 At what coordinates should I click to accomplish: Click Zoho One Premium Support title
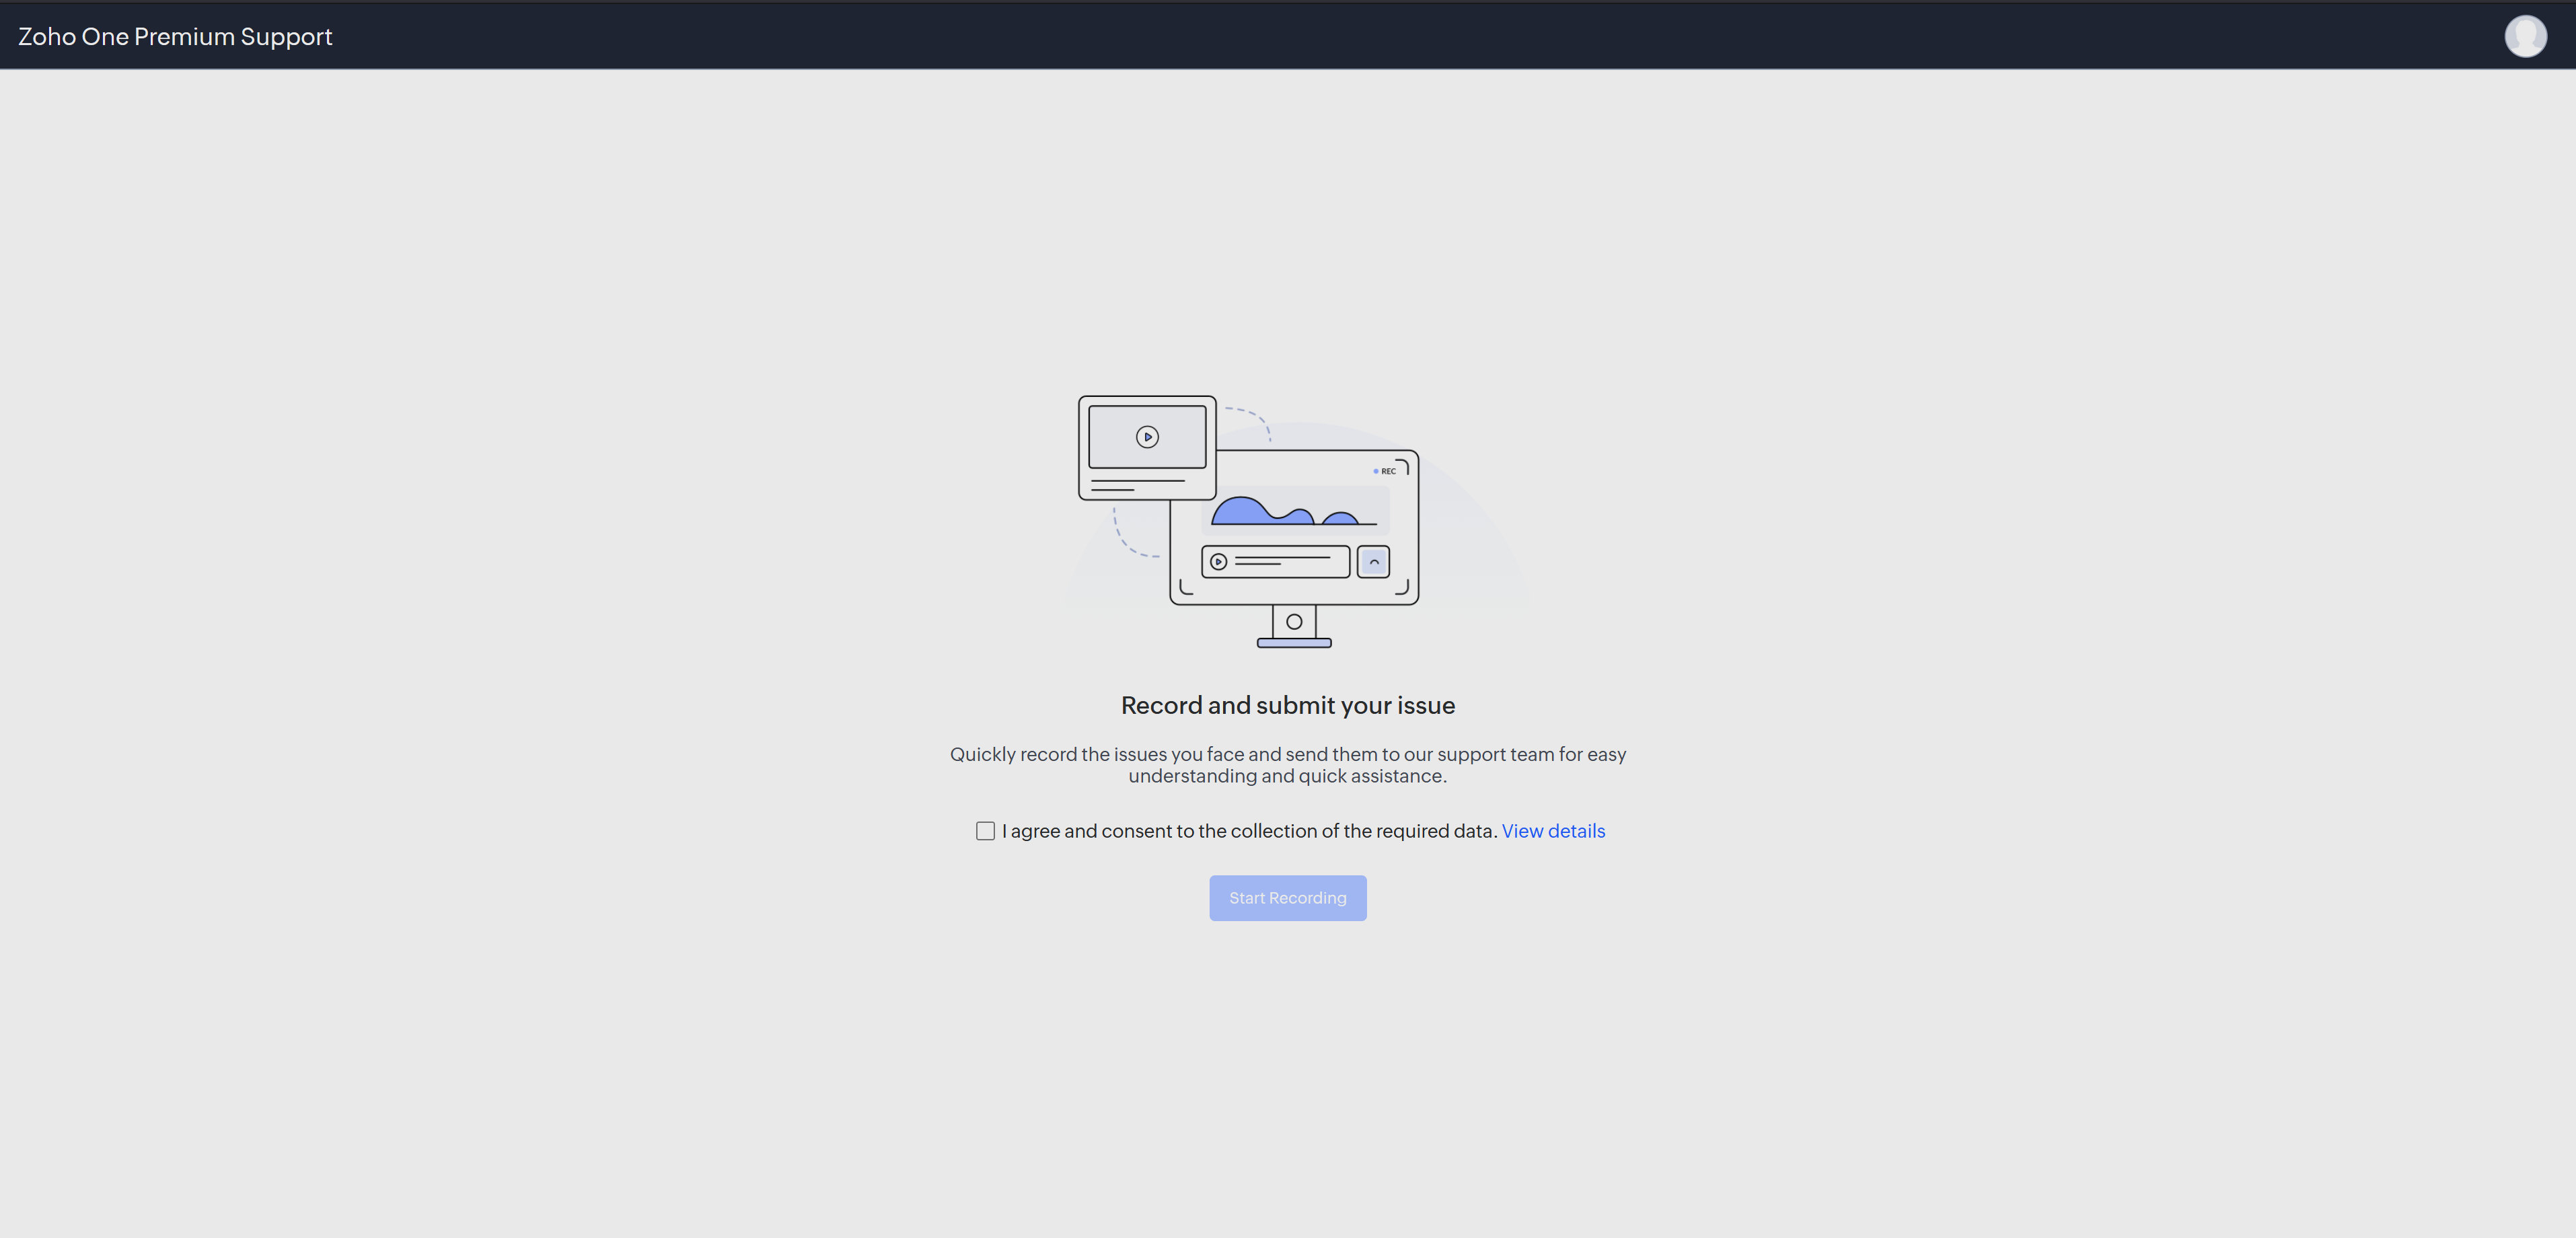click(x=175, y=36)
